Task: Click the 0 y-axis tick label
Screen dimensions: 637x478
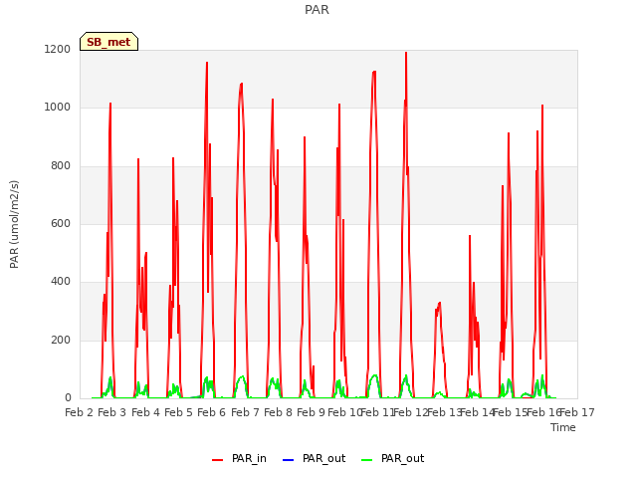Action: click(68, 398)
